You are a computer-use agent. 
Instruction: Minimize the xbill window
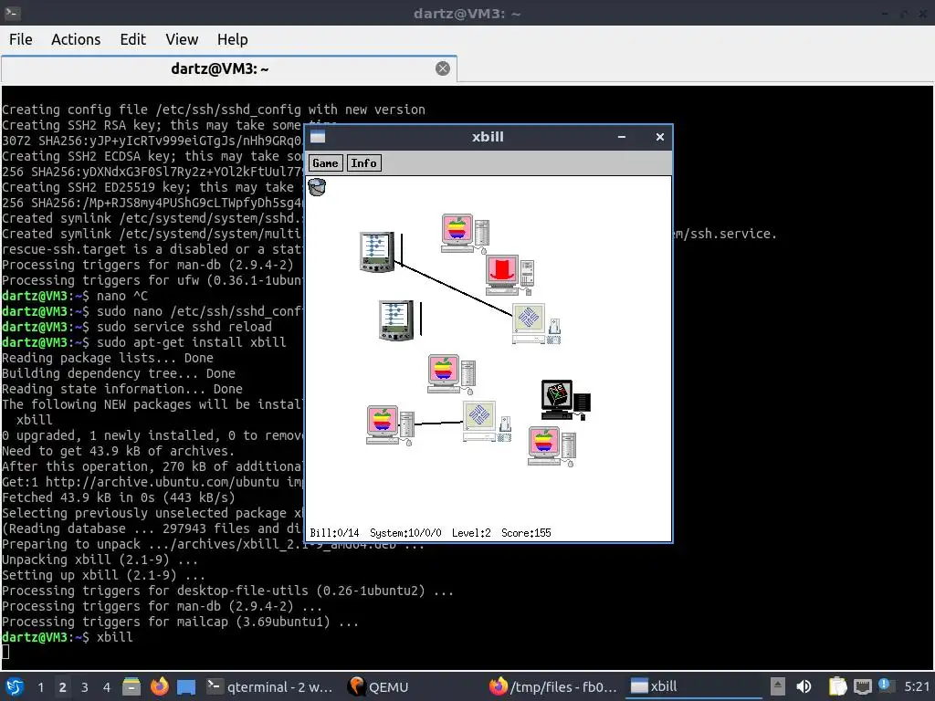pos(621,137)
